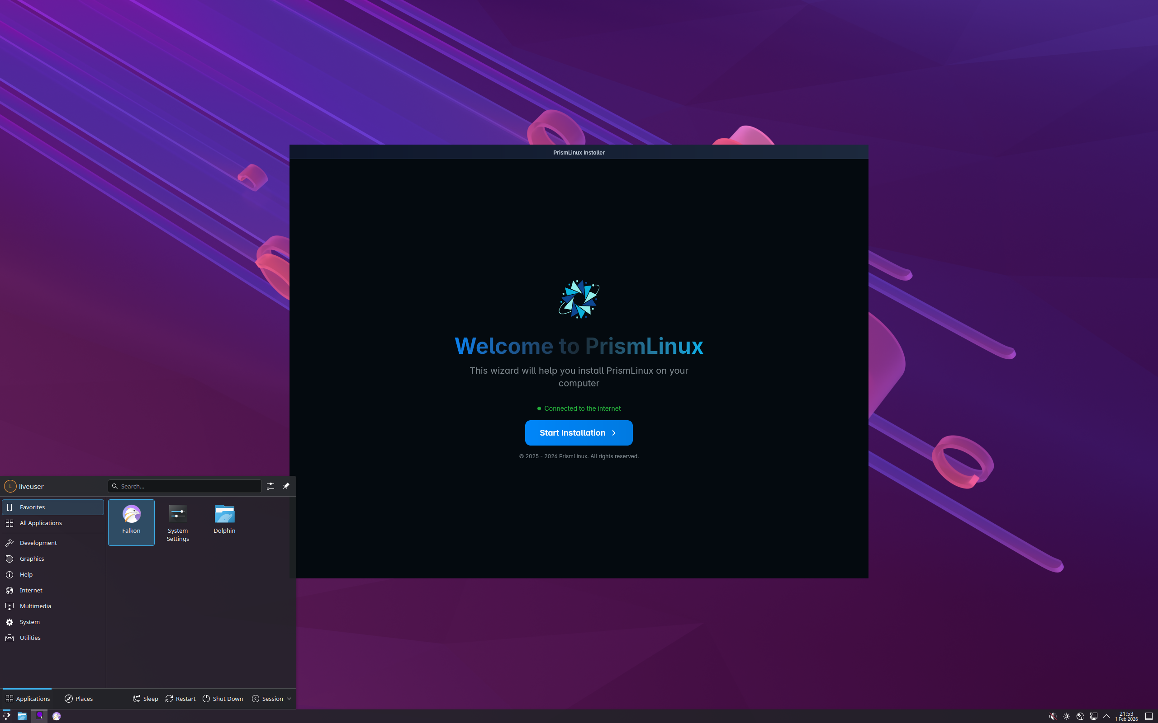Open Dolphin from the taskbar

[x=22, y=716]
